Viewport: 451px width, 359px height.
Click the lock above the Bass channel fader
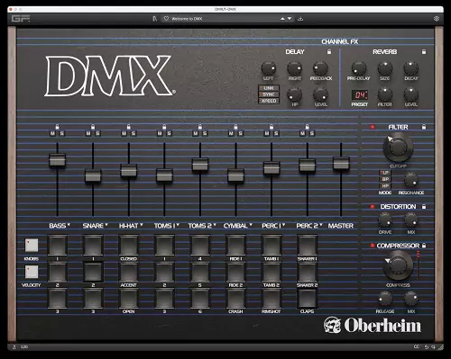(x=57, y=127)
